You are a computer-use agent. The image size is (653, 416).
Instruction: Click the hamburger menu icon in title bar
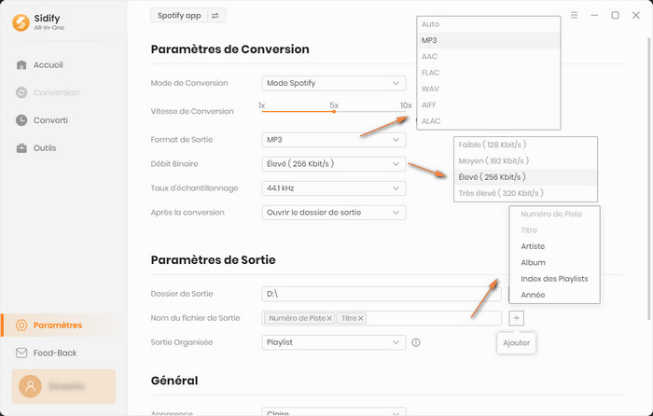pyautogui.click(x=574, y=16)
